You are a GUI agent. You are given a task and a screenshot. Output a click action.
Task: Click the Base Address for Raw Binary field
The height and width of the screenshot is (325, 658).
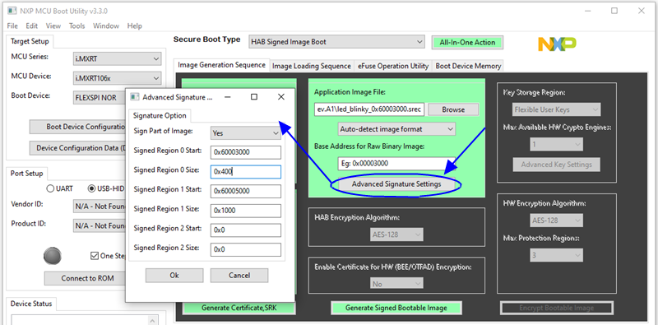[396, 164]
